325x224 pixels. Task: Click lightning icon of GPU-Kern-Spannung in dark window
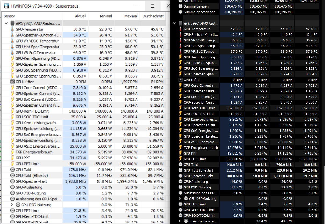(x=181, y=57)
